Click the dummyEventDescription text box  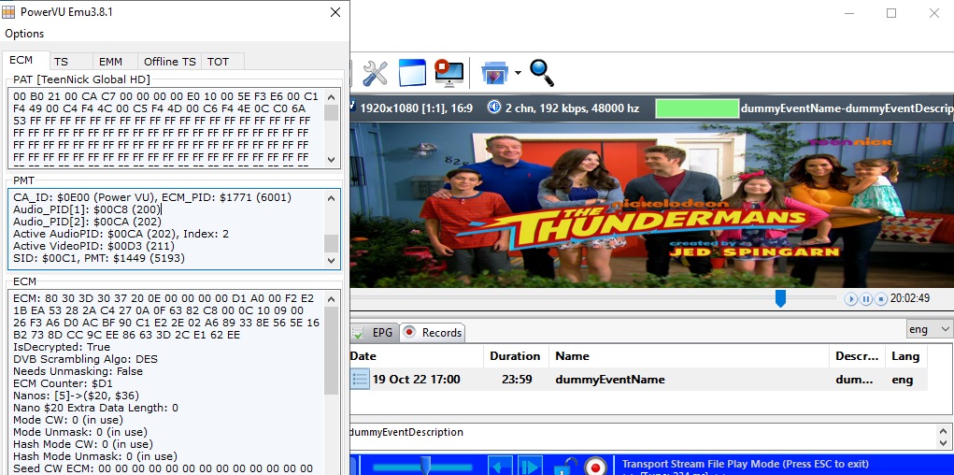pyautogui.click(x=641, y=436)
